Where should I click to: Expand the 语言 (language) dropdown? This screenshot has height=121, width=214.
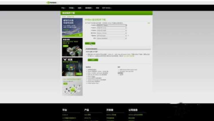point(112,38)
